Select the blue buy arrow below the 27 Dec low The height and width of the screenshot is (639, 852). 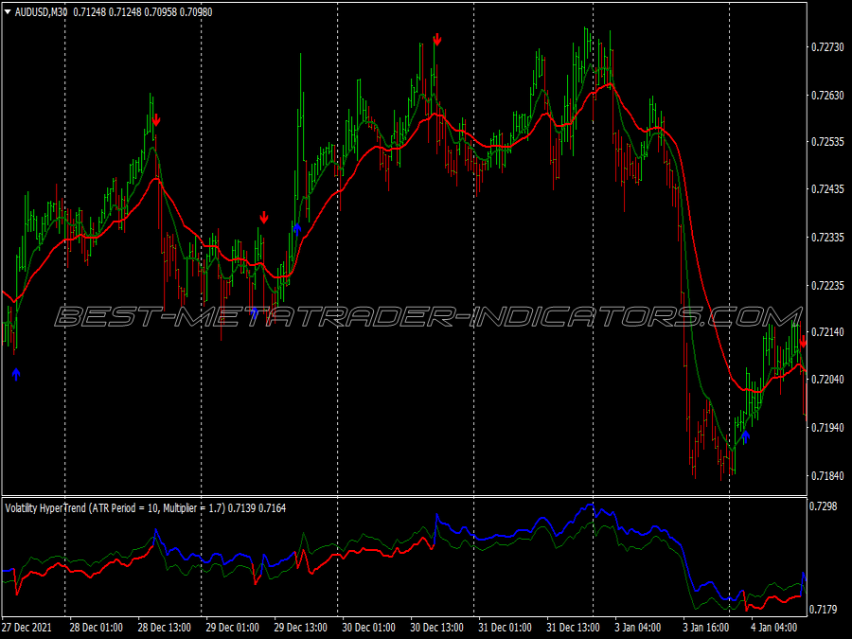click(16, 374)
